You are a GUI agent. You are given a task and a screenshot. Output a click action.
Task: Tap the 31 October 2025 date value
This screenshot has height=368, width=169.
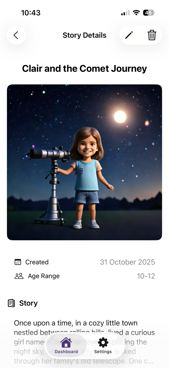(x=127, y=262)
